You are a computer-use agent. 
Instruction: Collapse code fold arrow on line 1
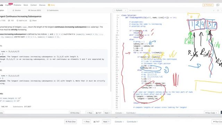(x=119, y=15)
